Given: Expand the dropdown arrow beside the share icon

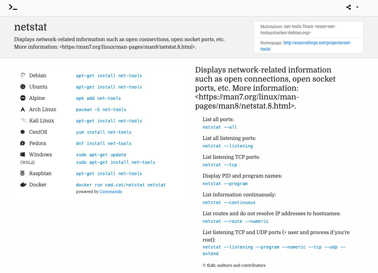Looking at the screenshot, I should click(x=357, y=7).
